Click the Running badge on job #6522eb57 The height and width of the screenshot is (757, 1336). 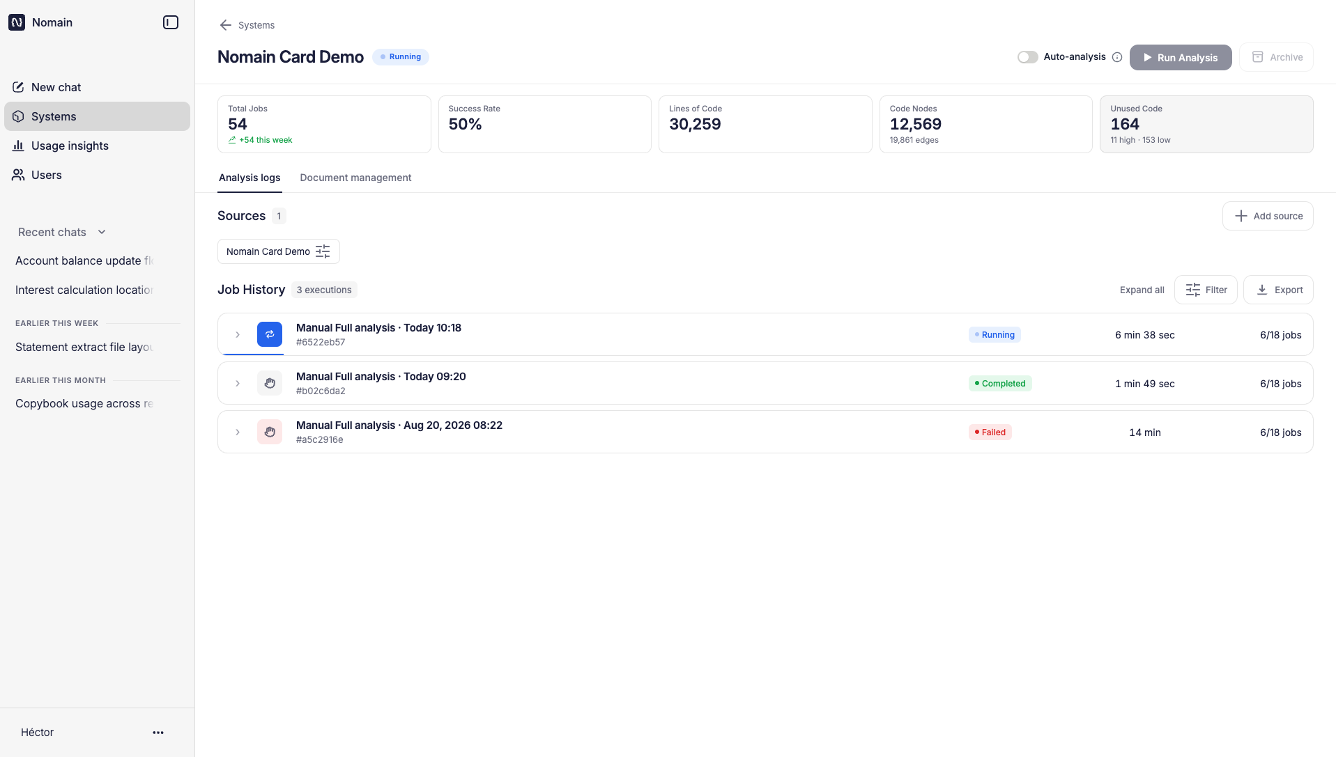pyautogui.click(x=995, y=335)
